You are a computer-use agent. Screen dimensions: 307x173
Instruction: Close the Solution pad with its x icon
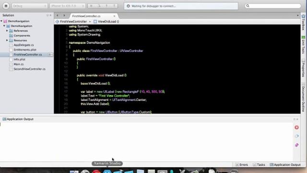50,15
